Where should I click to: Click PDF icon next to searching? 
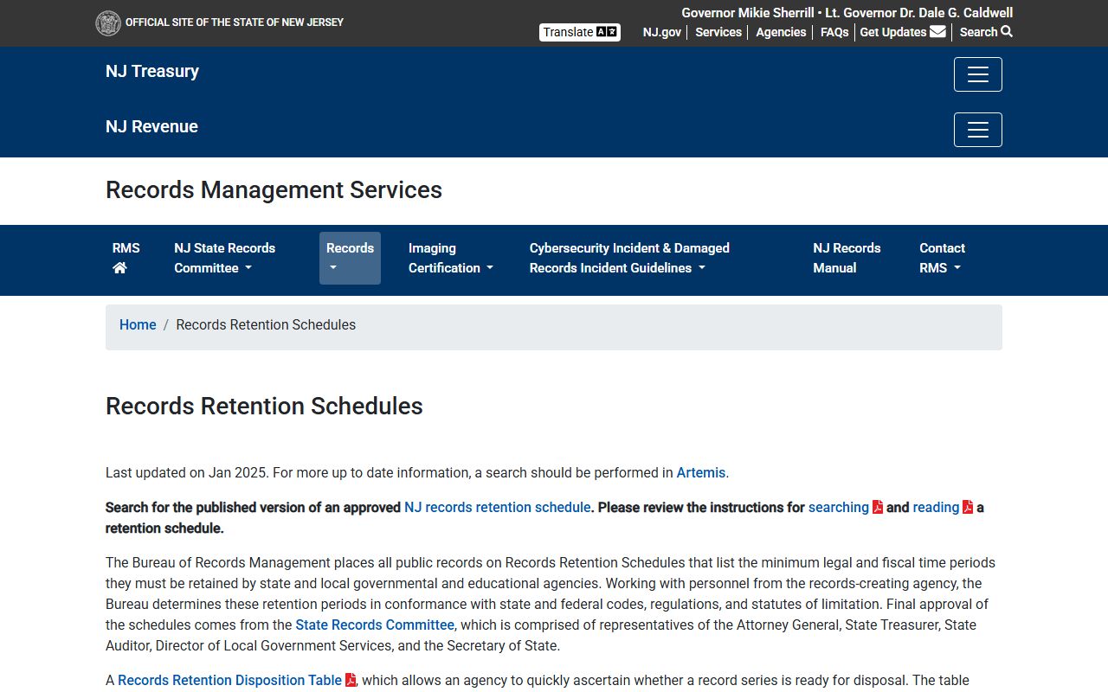pyautogui.click(x=878, y=507)
